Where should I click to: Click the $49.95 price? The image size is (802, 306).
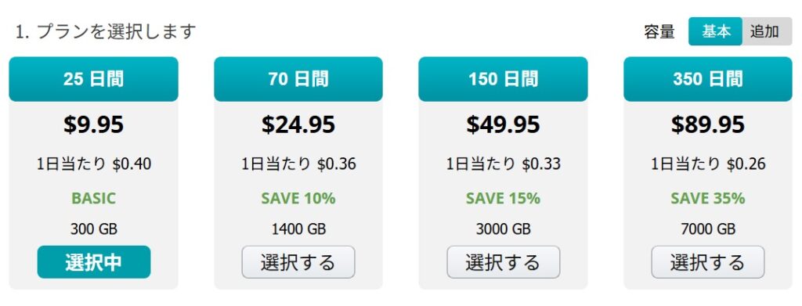[x=504, y=124]
